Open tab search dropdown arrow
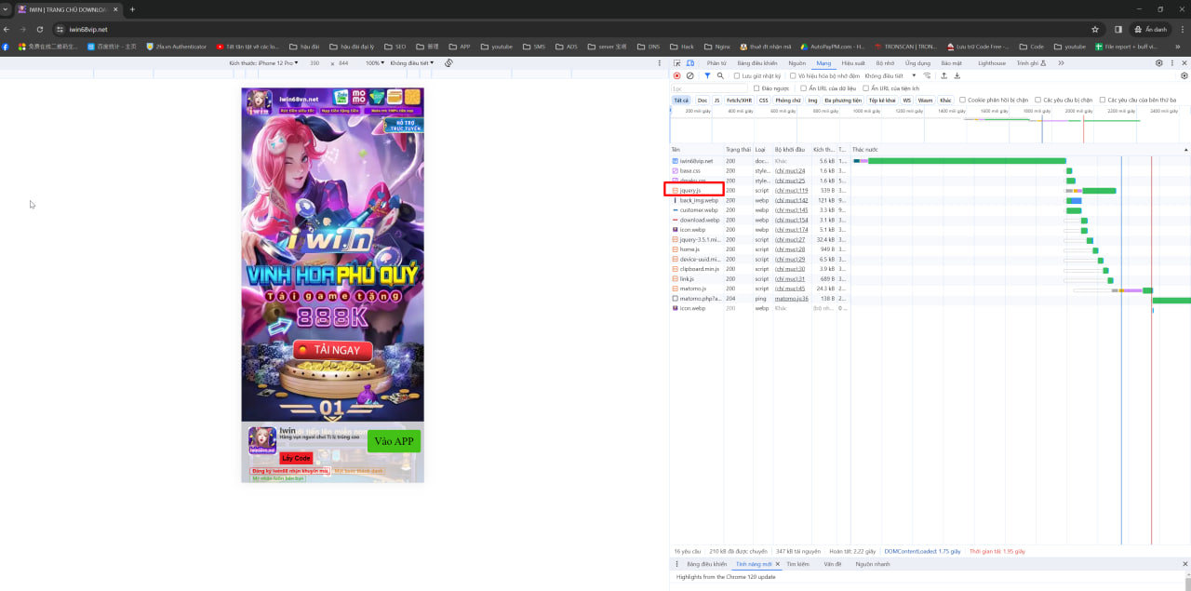The image size is (1191, 591). [7, 9]
